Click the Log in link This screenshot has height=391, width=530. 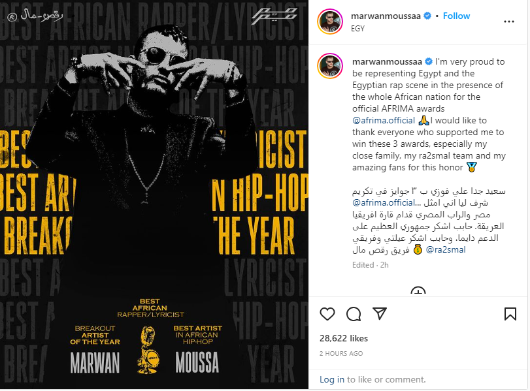[331, 379]
